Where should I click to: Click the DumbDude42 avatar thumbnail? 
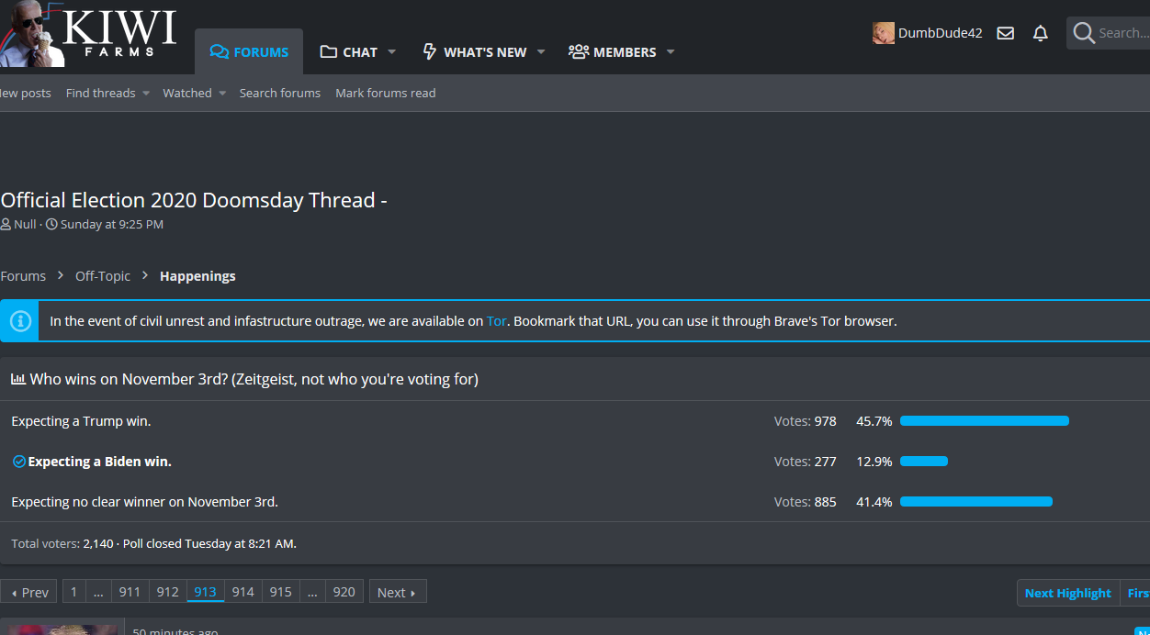point(883,33)
